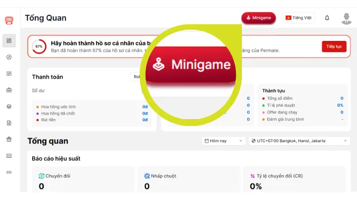This screenshot has width=357, height=200.
Task: Open the dashboard grid icon in sidebar
Action: (9, 41)
